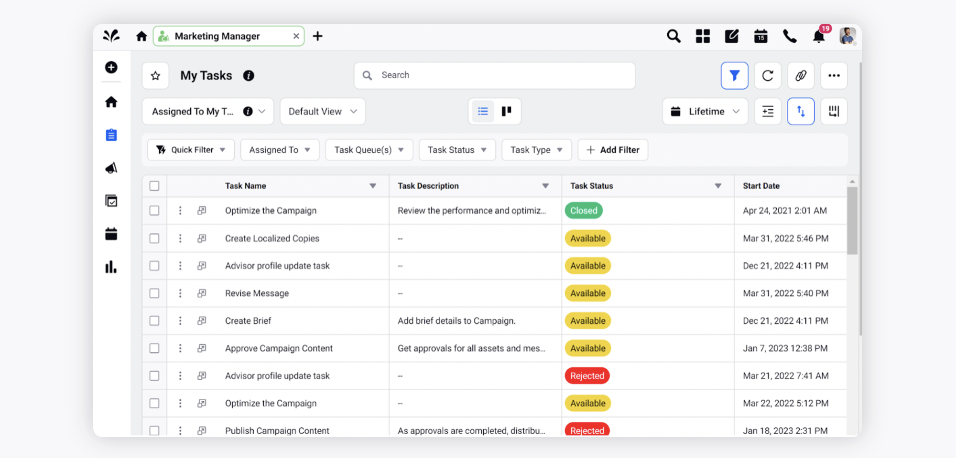This screenshot has height=458, width=956.
Task: Open sidebar reporting bar chart icon
Action: 111,267
